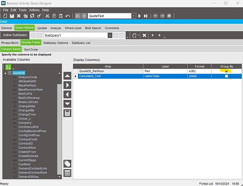Select the ChangeDate column in tree
243x186 pixels.
(x=27, y=106)
